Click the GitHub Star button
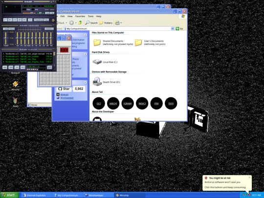The height and width of the screenshot is (198, 264). coord(64,88)
